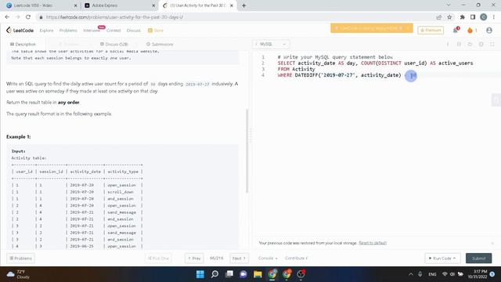Open the notifications bell
501x282 pixels.
pyautogui.click(x=456, y=31)
